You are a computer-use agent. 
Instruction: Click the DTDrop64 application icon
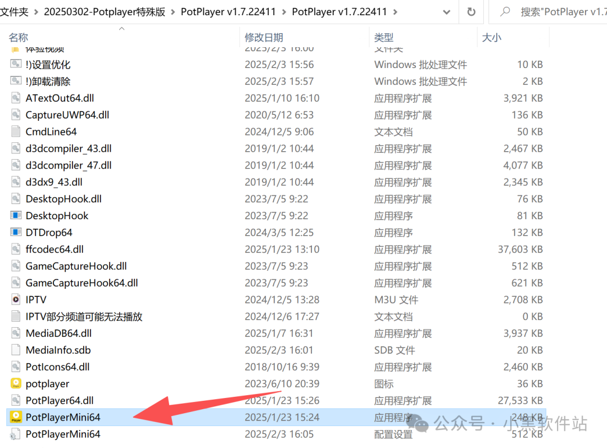tap(16, 232)
